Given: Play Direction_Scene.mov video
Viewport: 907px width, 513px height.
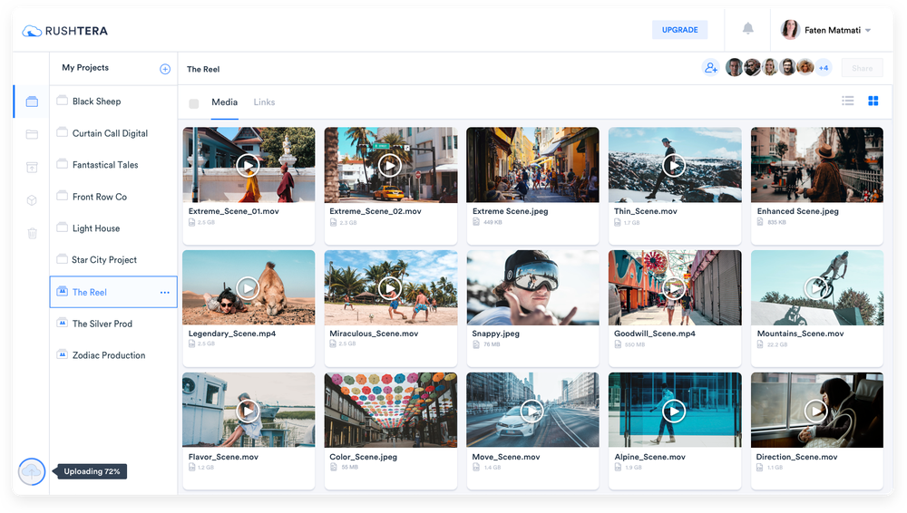Looking at the screenshot, I should pyautogui.click(x=815, y=411).
